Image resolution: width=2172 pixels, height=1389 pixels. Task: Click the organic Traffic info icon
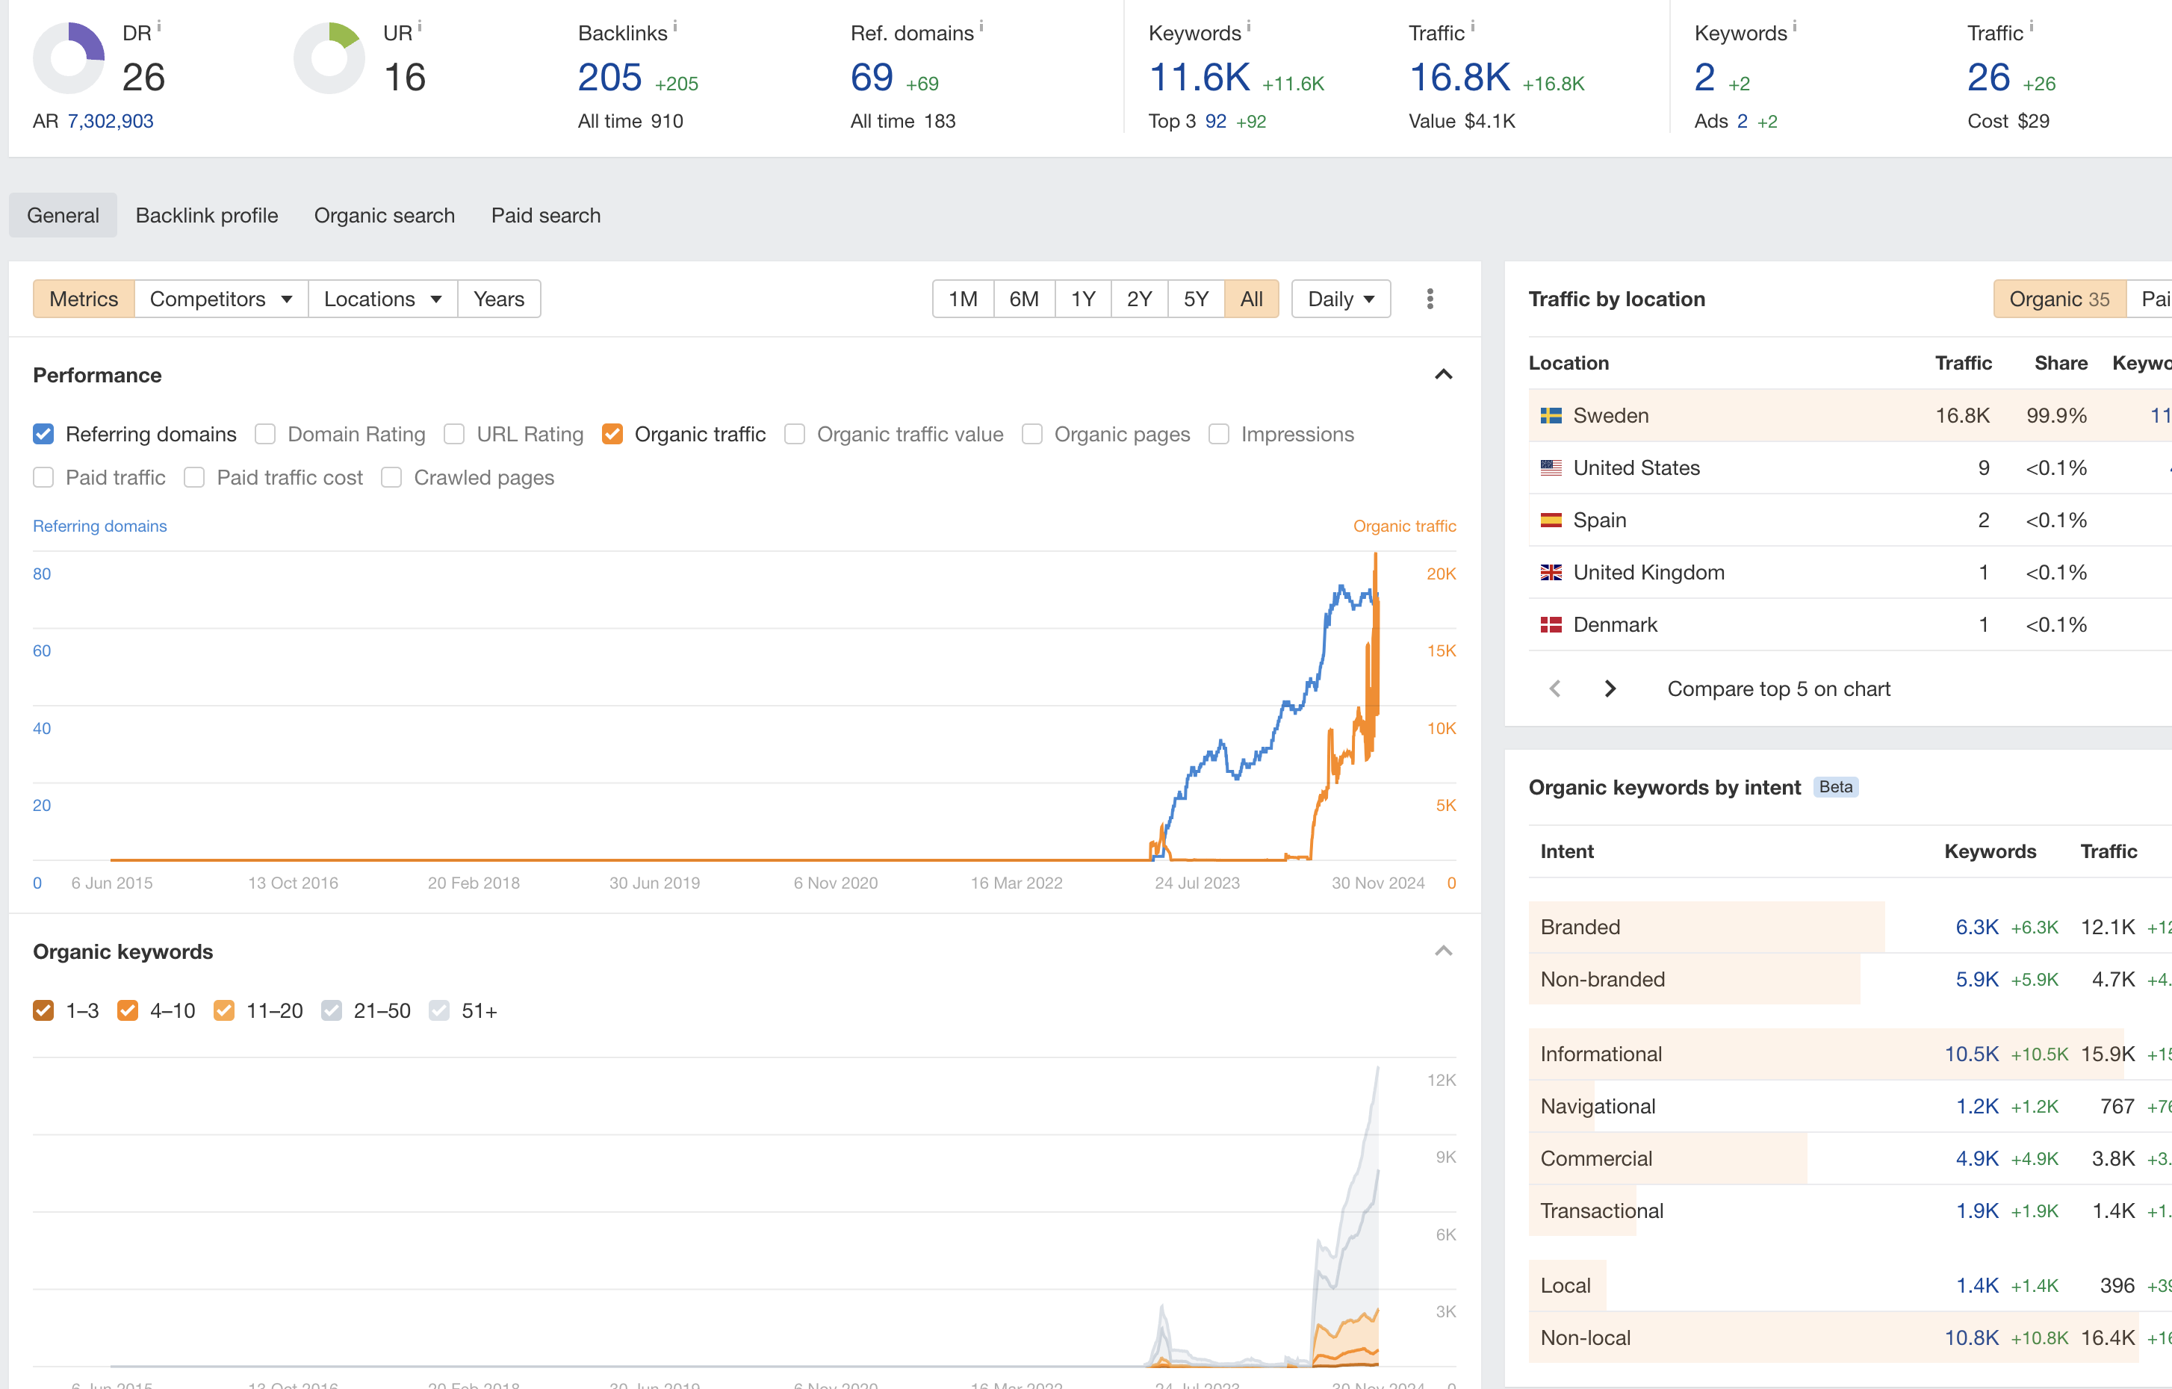pos(1472,27)
